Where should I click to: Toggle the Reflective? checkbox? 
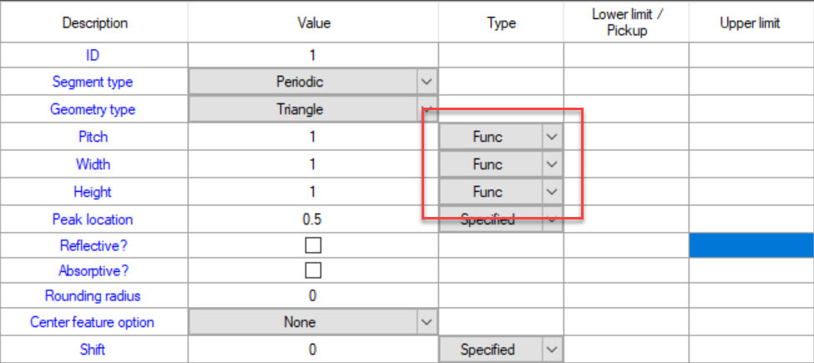point(313,245)
